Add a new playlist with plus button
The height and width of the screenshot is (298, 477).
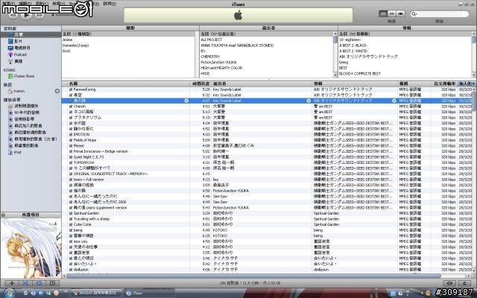(12, 283)
